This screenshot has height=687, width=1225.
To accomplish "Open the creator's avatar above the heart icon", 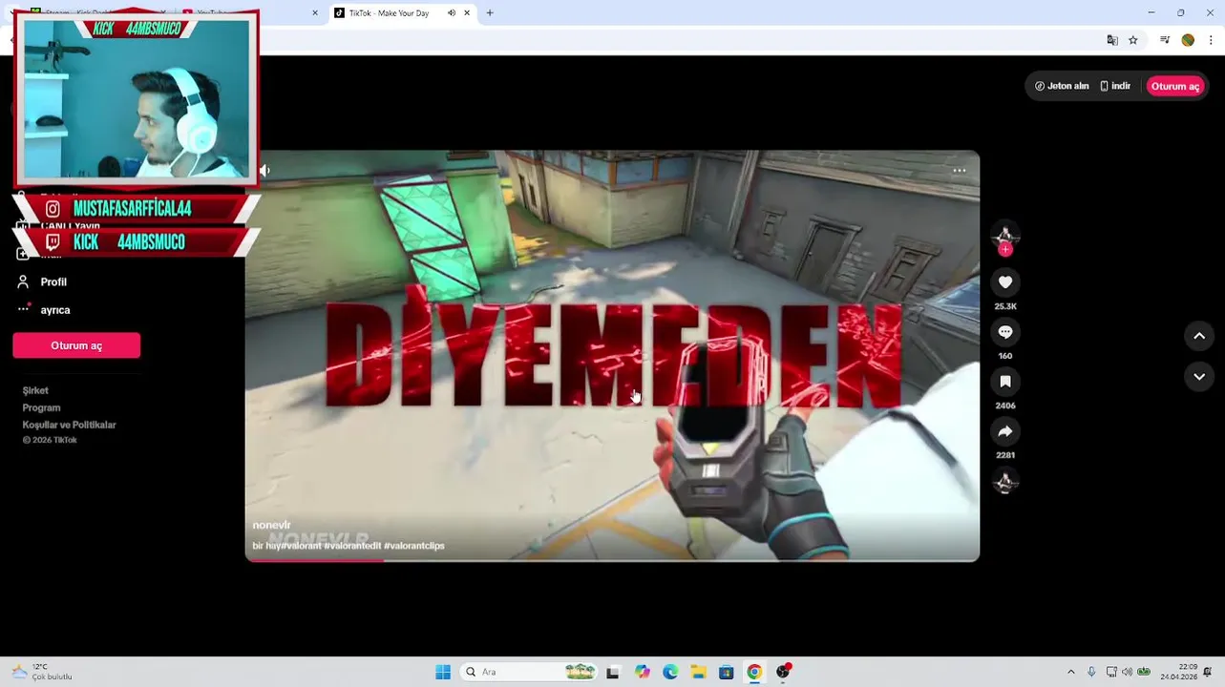I will tap(1004, 234).
